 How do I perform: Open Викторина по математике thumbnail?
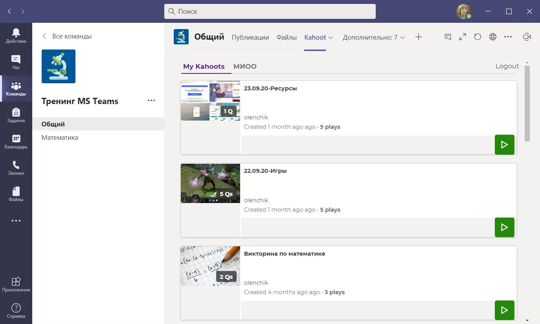click(x=210, y=266)
